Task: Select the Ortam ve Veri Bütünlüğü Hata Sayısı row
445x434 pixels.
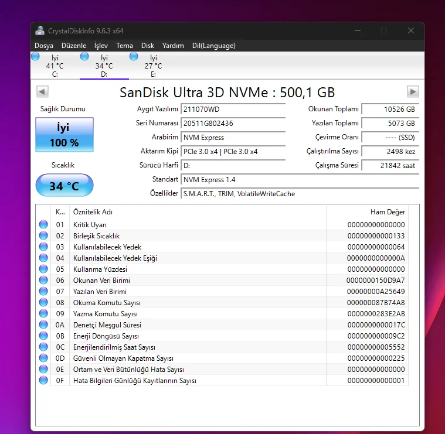Action: [222, 370]
